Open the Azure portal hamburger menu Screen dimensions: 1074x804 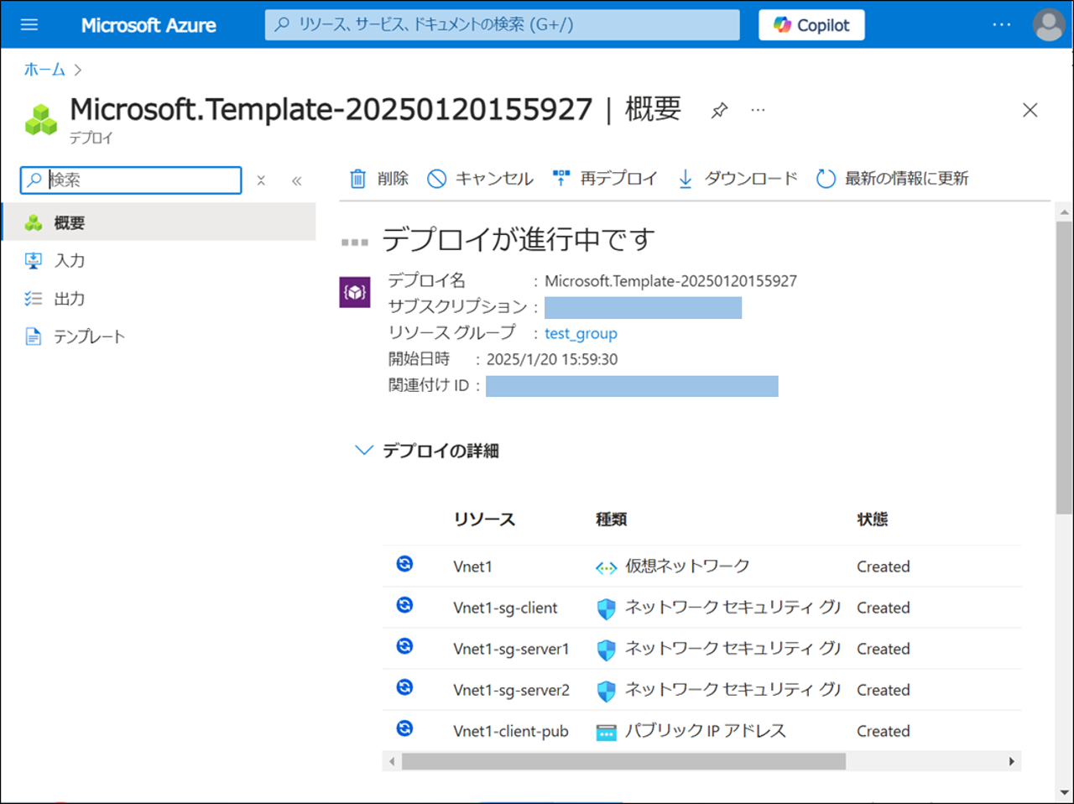point(29,24)
